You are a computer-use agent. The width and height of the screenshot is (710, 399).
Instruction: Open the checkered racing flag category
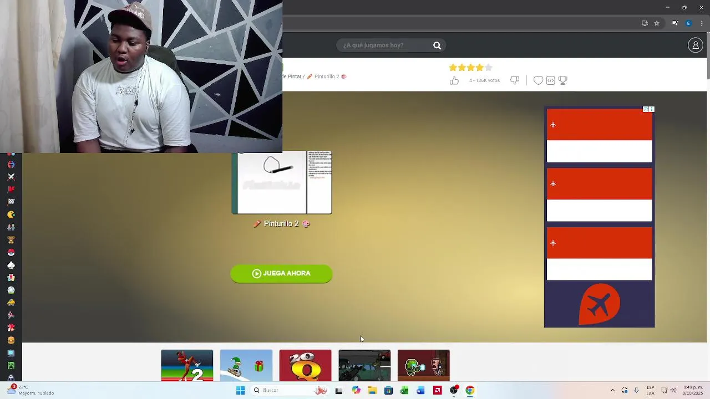(11, 202)
